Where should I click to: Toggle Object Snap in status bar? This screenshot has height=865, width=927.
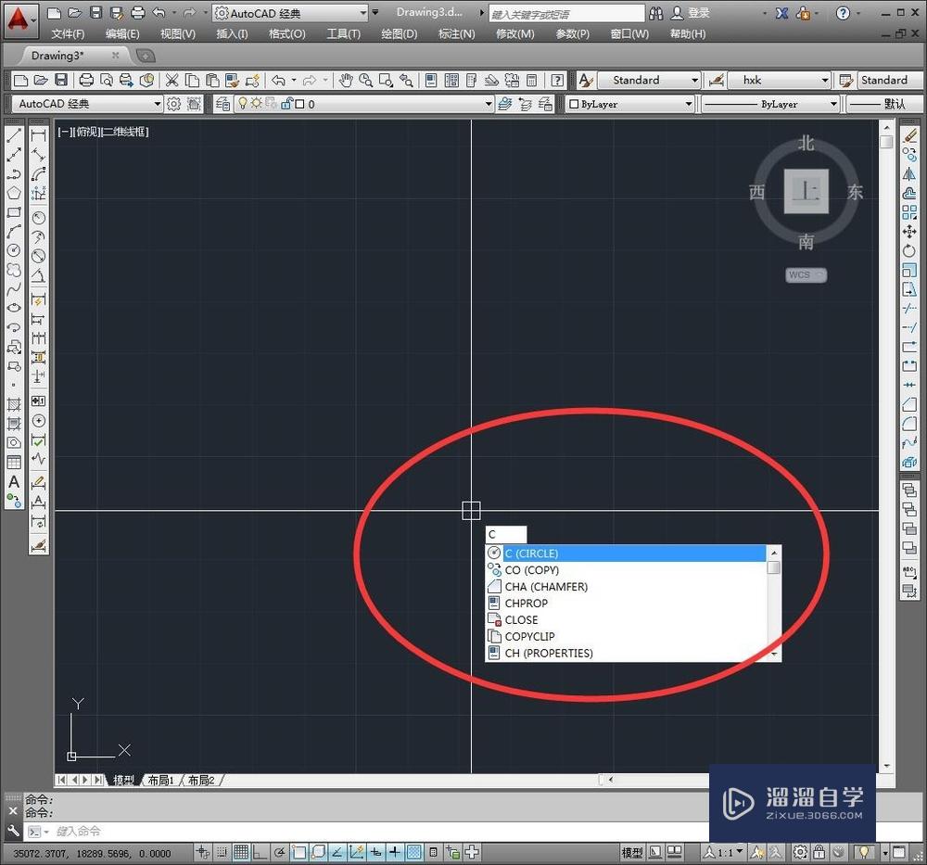pyautogui.click(x=299, y=852)
